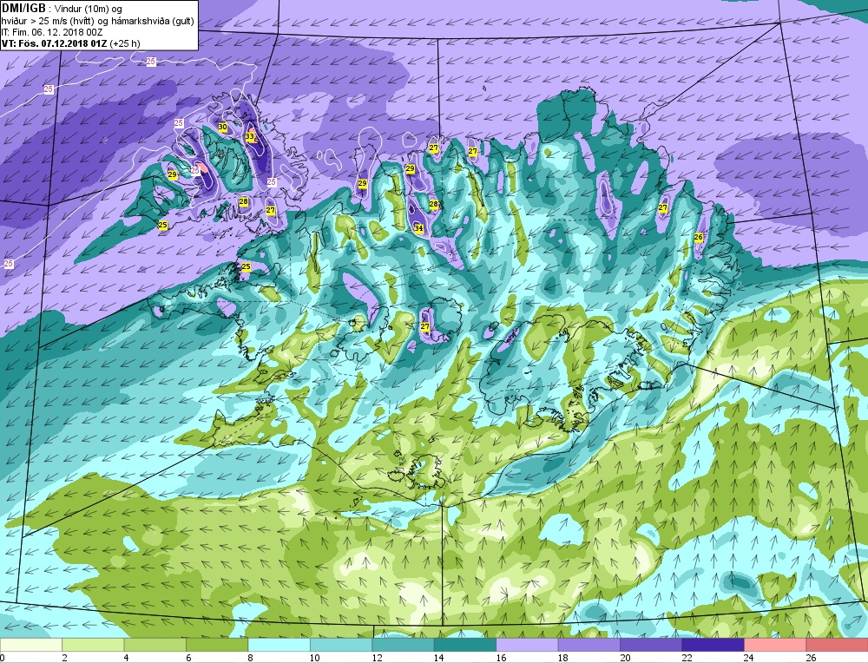Click the yellow 28 label next to the 34 label

[434, 204]
